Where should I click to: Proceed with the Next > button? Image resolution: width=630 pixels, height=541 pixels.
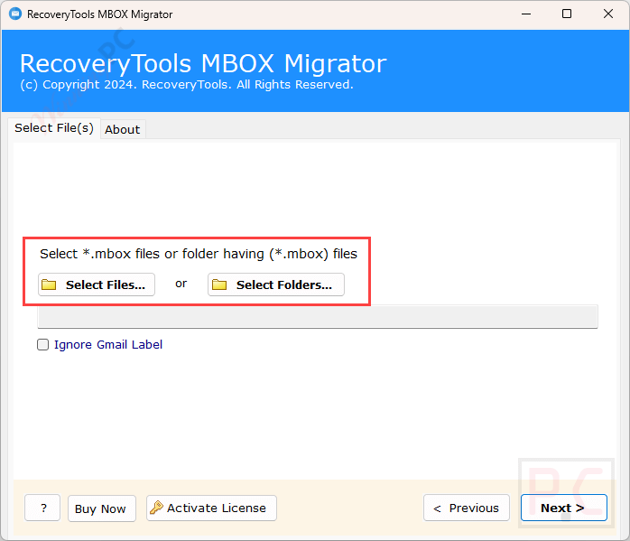click(x=564, y=508)
